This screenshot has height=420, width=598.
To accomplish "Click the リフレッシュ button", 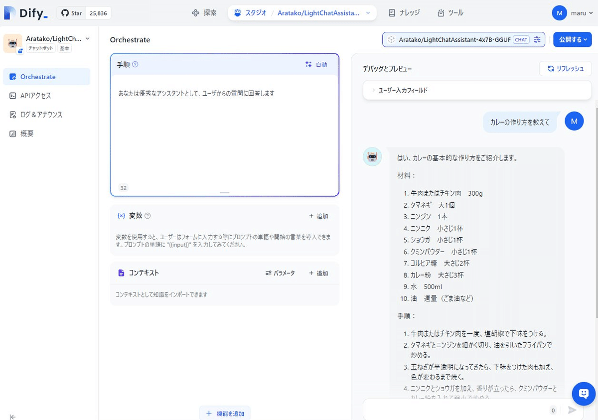I will pos(565,69).
